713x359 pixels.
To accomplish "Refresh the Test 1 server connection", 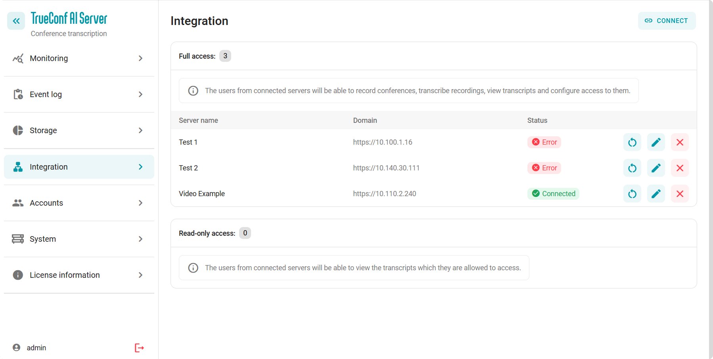I will tap(632, 142).
